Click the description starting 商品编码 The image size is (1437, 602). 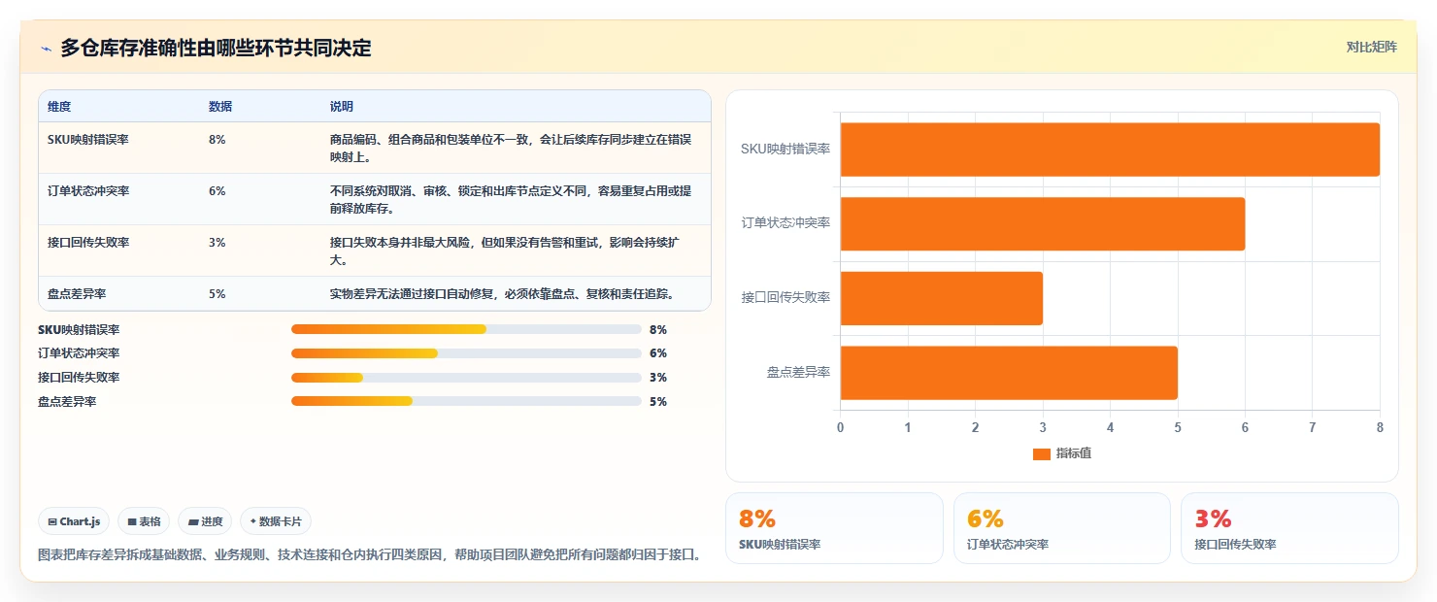[511, 148]
